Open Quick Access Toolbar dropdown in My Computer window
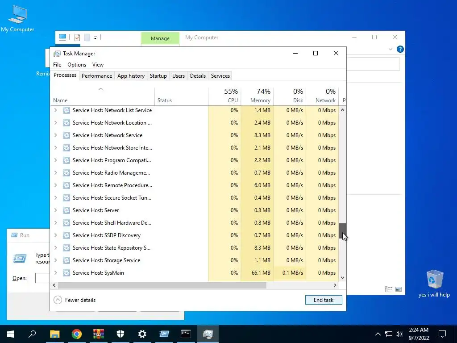This screenshot has height=343, width=457. [x=95, y=38]
